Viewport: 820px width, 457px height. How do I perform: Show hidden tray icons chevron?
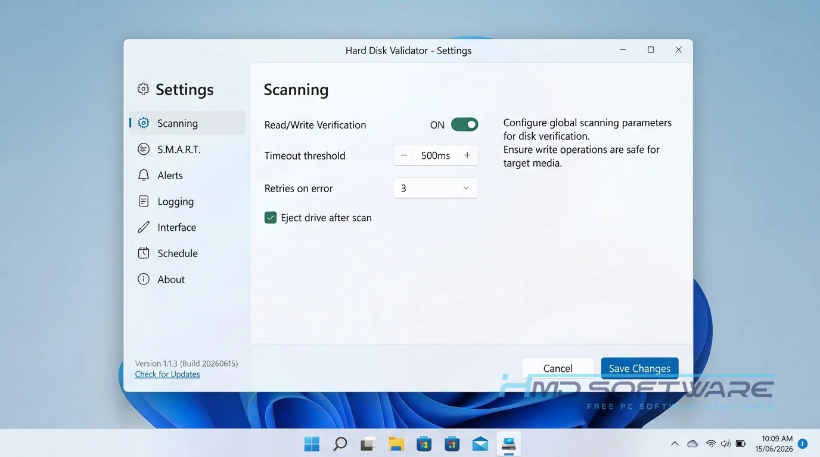pyautogui.click(x=675, y=444)
